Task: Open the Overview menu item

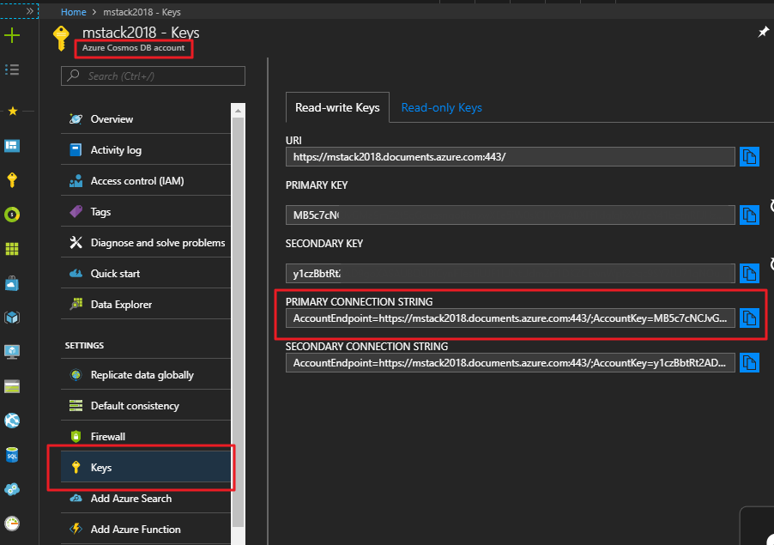Action: coord(146,119)
